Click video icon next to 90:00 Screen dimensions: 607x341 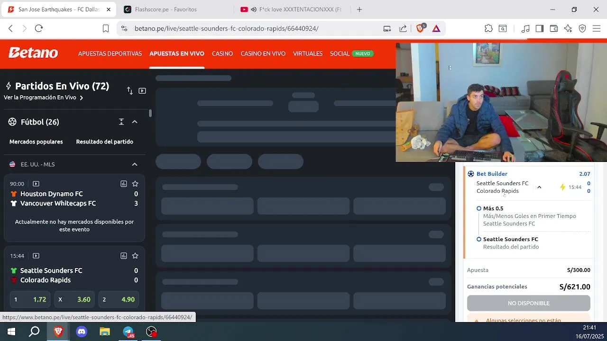(x=36, y=184)
